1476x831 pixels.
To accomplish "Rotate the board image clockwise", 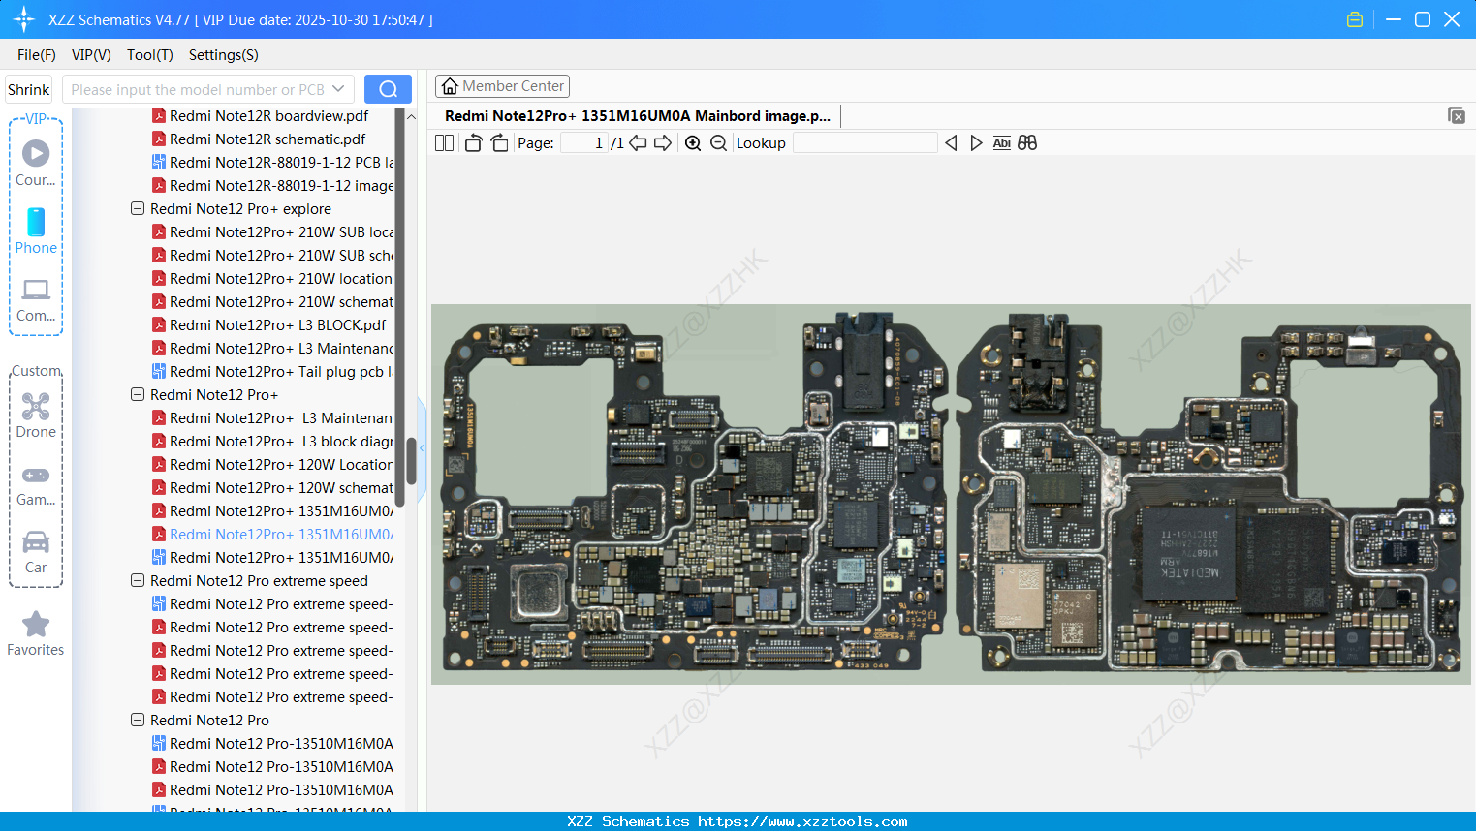I will [499, 142].
